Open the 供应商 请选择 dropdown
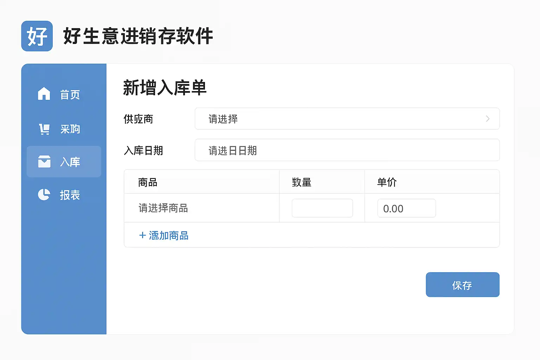Screen dimensions: 540x360 tap(347, 119)
